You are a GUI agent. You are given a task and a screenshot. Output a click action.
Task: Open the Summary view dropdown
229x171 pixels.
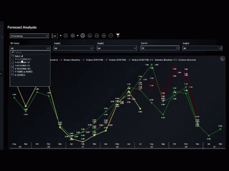coord(29,36)
